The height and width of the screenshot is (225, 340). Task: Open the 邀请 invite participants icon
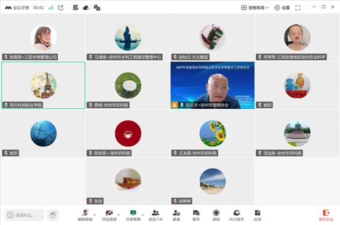[x=176, y=215]
